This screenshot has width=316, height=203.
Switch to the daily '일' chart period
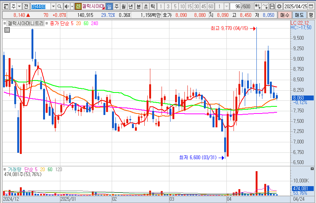(x=109, y=7)
